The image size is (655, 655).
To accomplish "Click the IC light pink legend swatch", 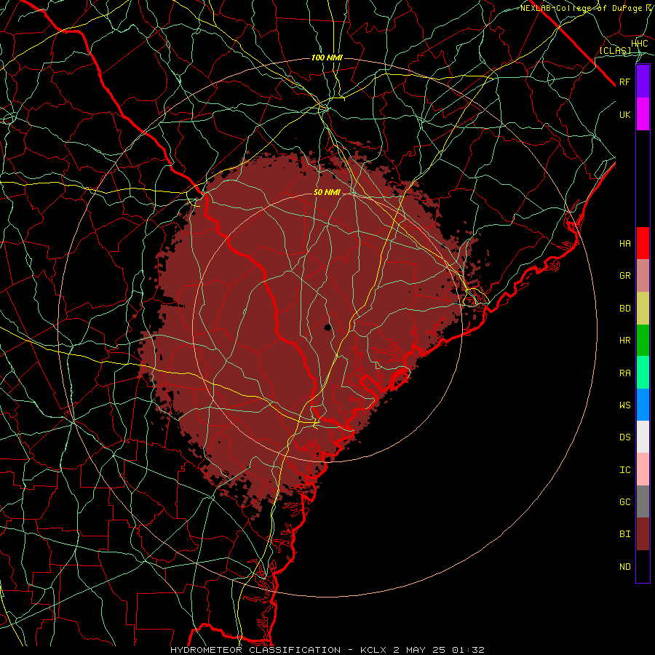I will (643, 469).
